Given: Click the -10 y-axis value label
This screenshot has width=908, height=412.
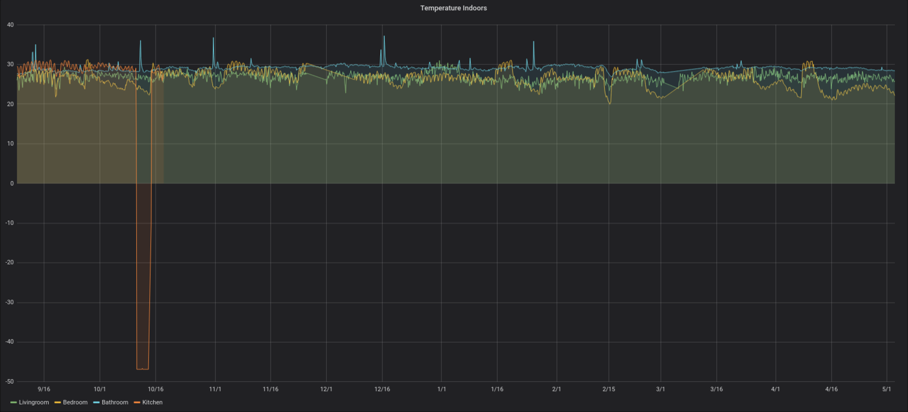Looking at the screenshot, I should [10, 223].
